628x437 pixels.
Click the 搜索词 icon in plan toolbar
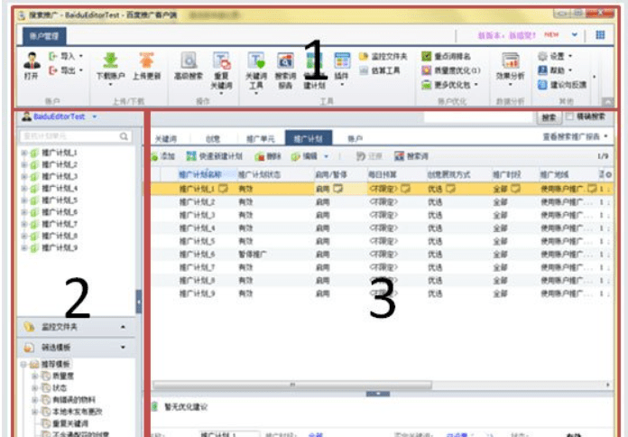400,156
